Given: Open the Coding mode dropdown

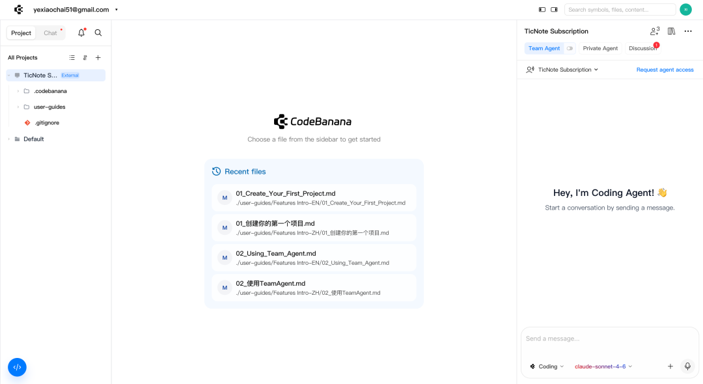Looking at the screenshot, I should 547,366.
